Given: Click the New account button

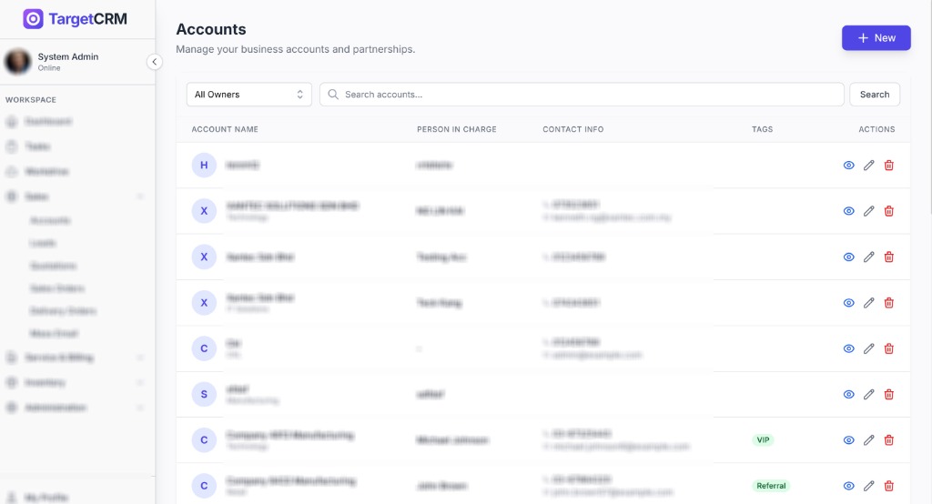Looking at the screenshot, I should [876, 38].
